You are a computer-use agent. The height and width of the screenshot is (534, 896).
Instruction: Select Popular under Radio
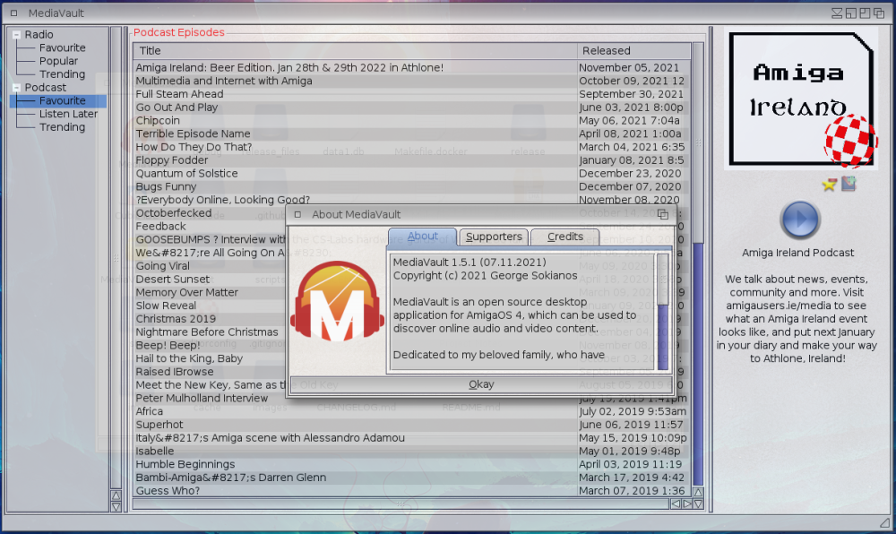click(x=58, y=61)
